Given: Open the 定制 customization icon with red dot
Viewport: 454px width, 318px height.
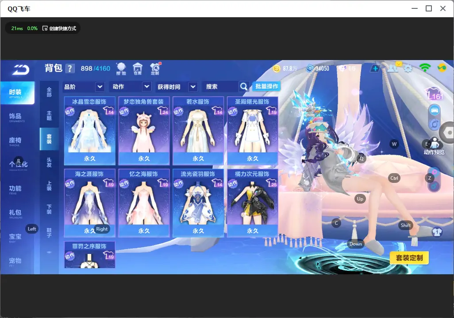Looking at the screenshot, I should click(155, 69).
